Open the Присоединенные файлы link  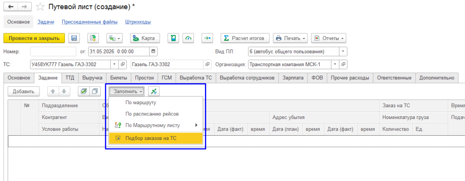[x=89, y=22]
